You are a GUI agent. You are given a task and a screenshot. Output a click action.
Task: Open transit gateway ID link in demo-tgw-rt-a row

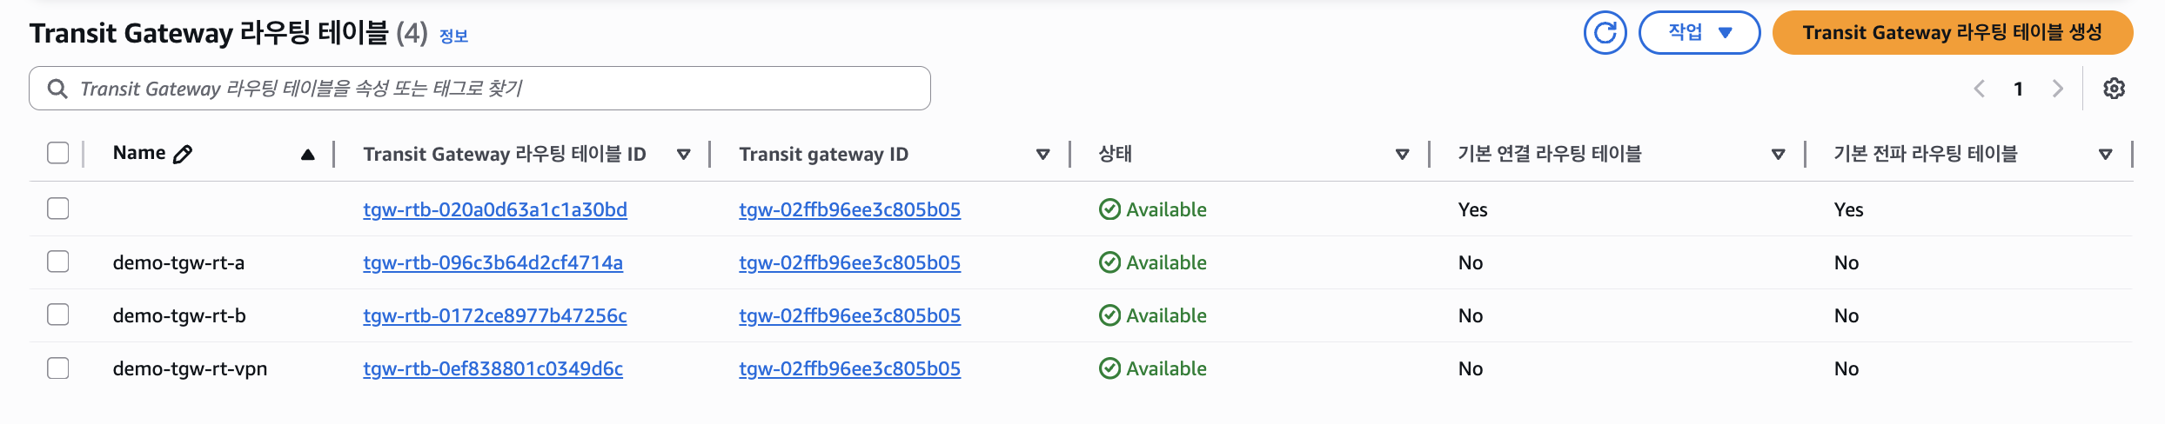point(849,262)
